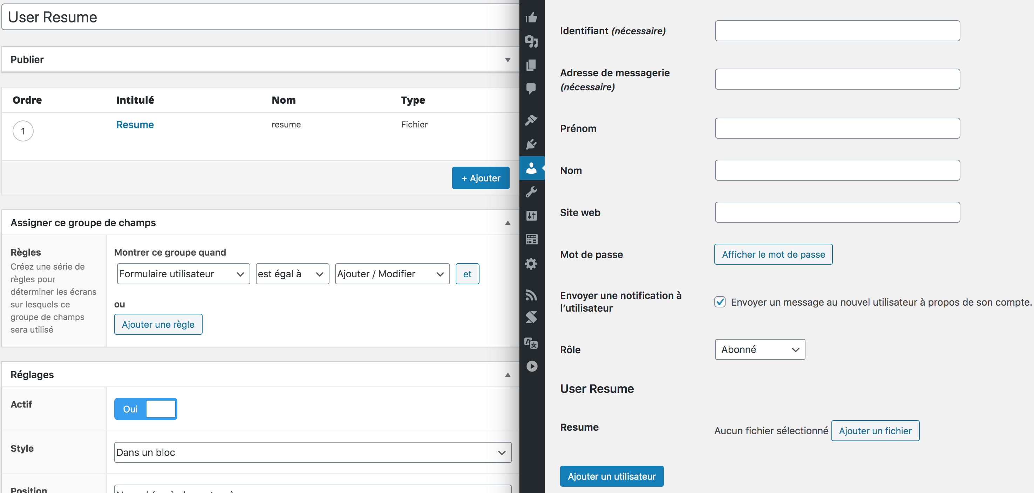
Task: Toggle the user notification email checkbox
Action: [x=720, y=302]
